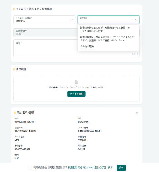The height and width of the screenshot is (172, 159).
Task: Choose その他の理由 from the reason list
Action: pyautogui.click(x=108, y=46)
